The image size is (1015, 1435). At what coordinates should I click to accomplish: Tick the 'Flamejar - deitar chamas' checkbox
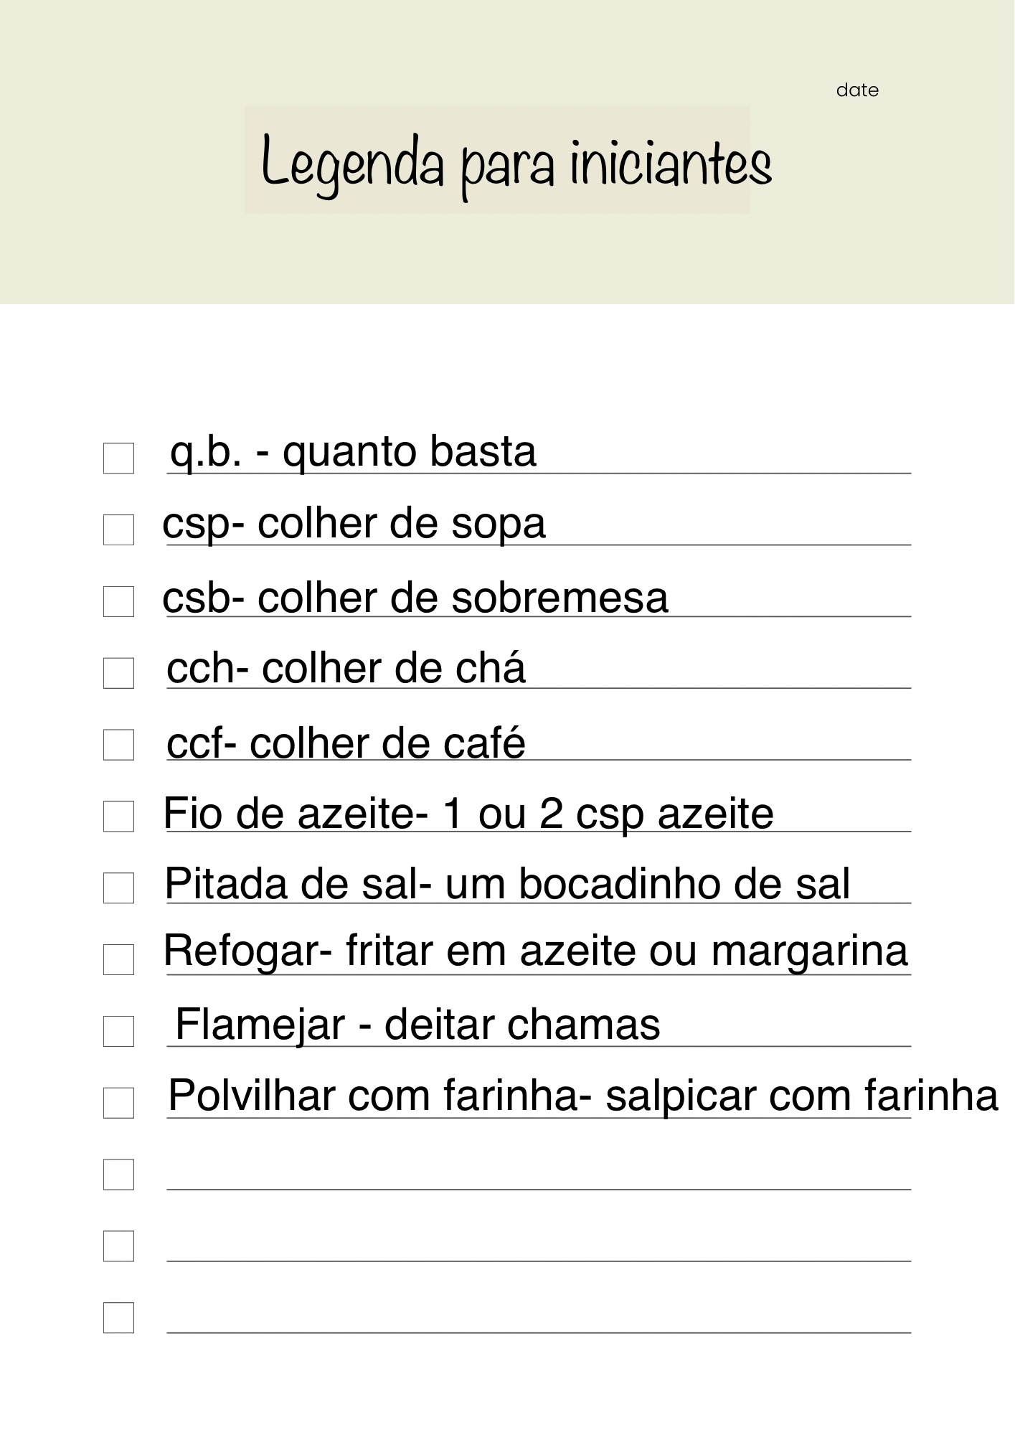click(118, 1031)
